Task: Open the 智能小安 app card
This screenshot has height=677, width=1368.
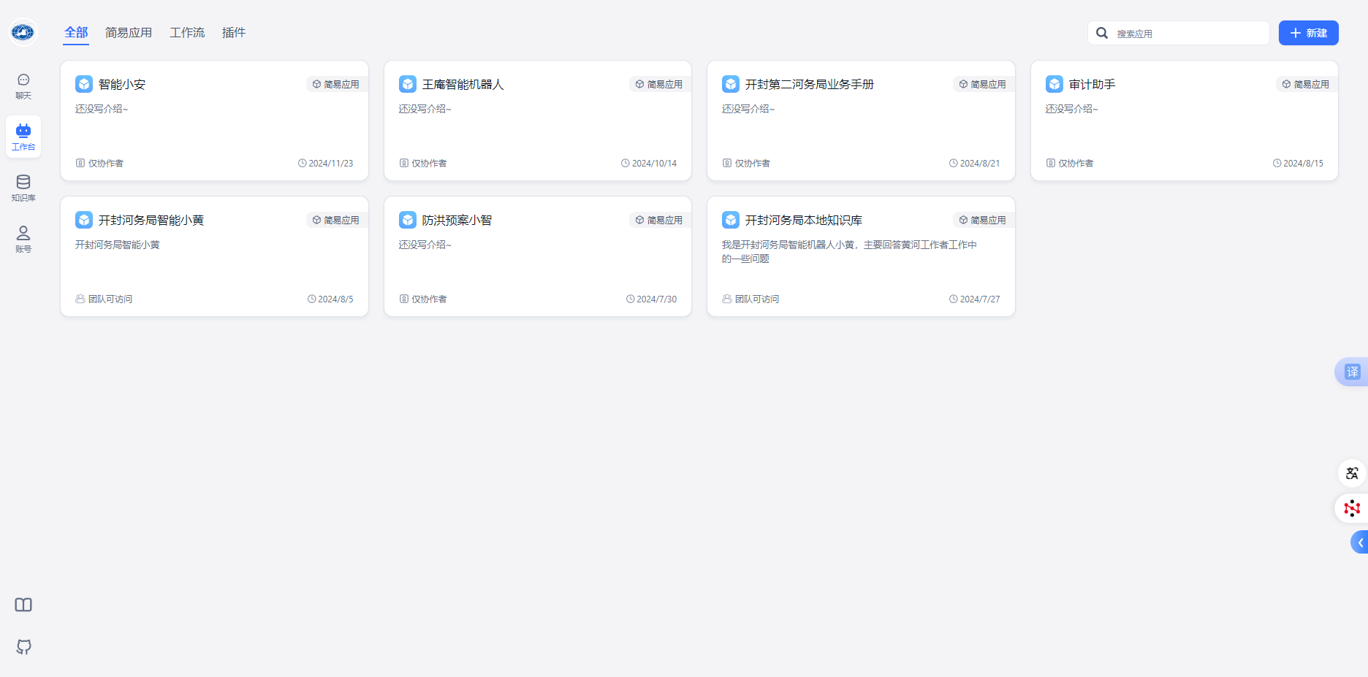Action: click(x=214, y=121)
